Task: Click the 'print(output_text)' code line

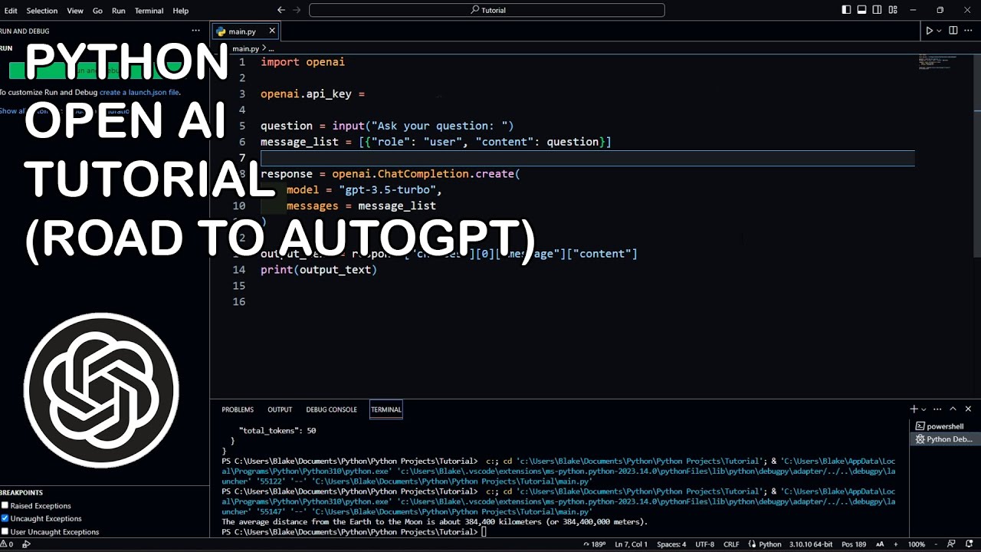Action: tap(319, 269)
